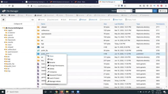This screenshot has width=168, height=94.
Task: Bookmark this page with star icon
Action: (125, 6)
